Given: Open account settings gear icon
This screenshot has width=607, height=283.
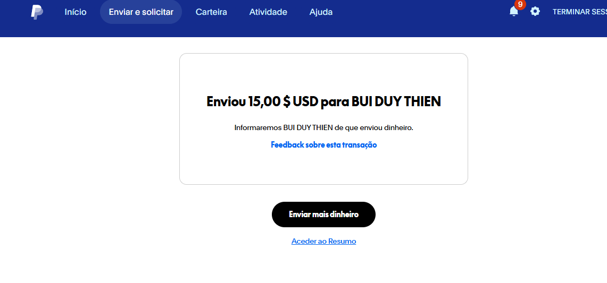Looking at the screenshot, I should tap(535, 12).
